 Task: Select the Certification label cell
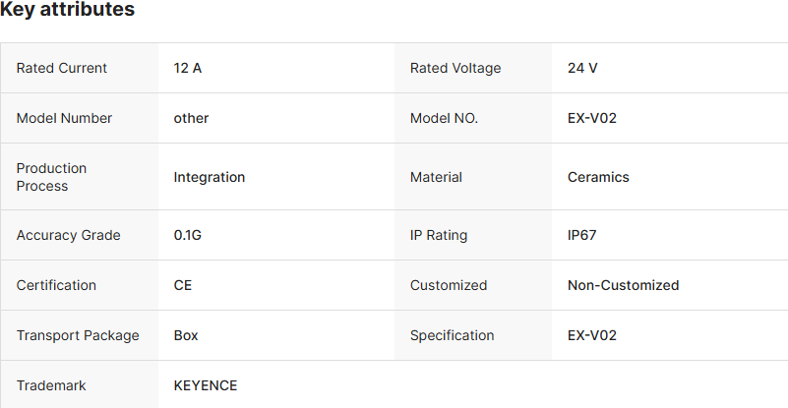coord(56,285)
